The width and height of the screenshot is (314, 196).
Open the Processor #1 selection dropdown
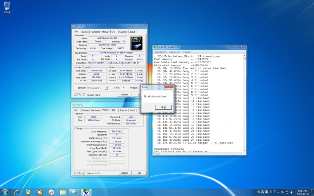tap(98, 88)
